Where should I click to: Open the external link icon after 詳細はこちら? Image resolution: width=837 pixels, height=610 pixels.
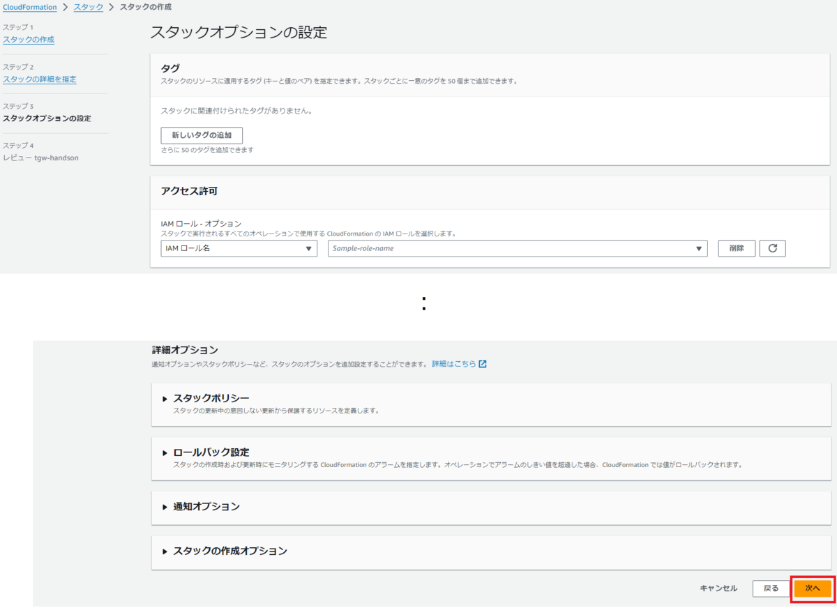click(x=483, y=364)
